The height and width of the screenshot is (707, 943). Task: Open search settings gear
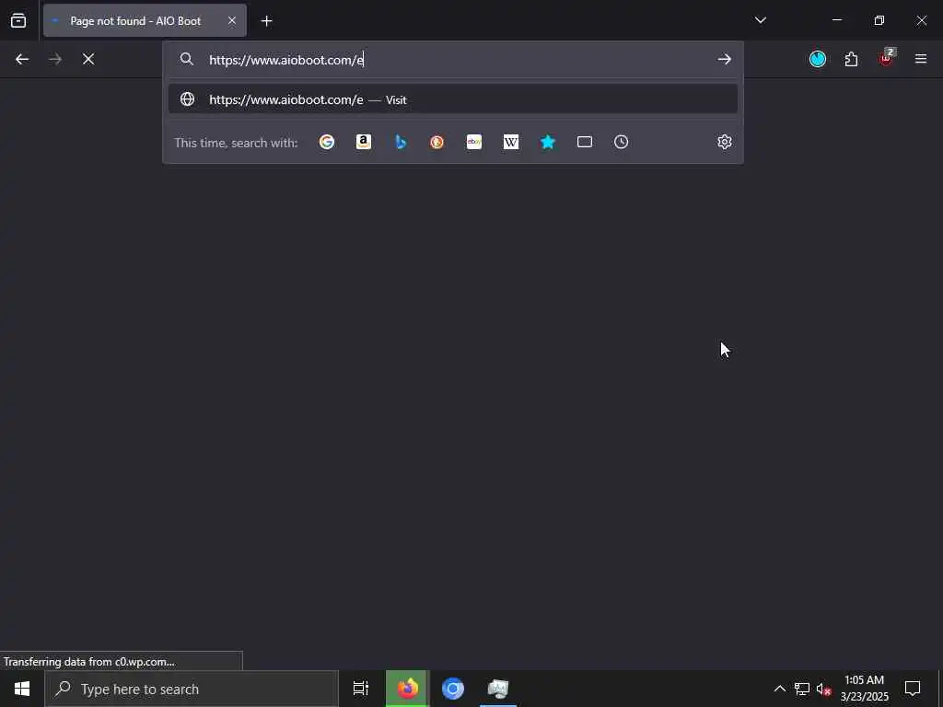pos(724,142)
